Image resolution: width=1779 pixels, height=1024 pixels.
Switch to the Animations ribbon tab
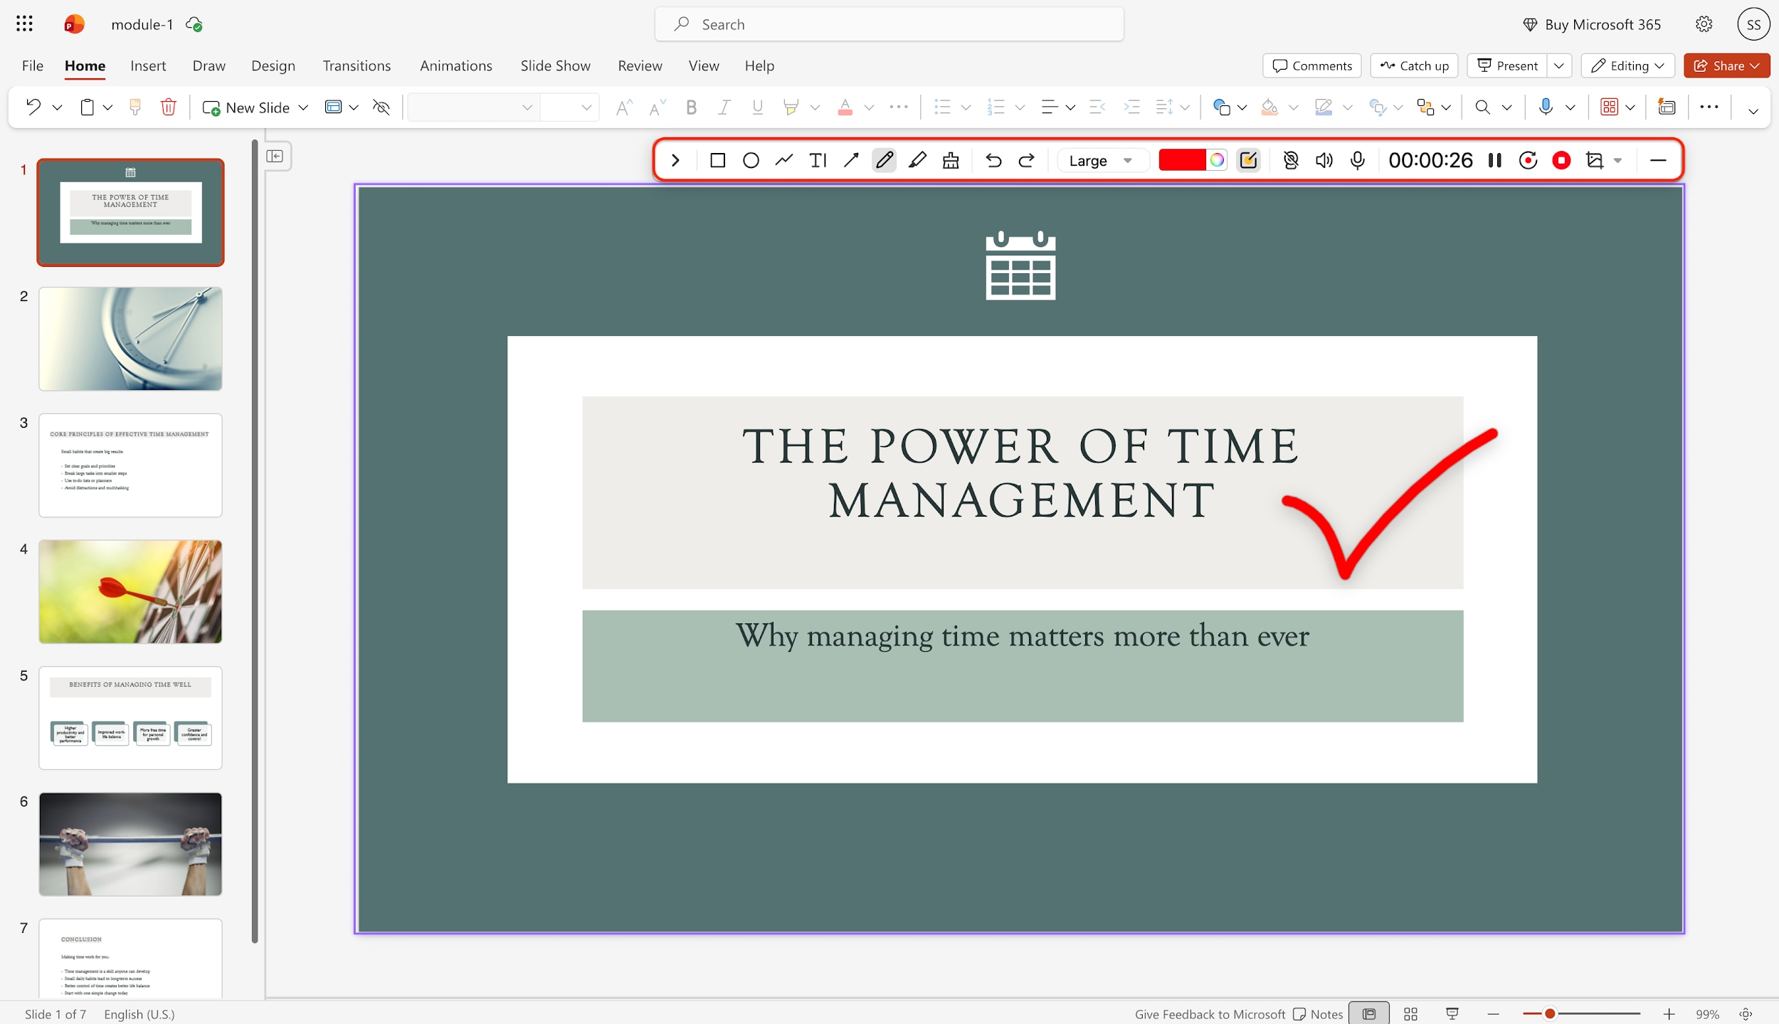456,65
